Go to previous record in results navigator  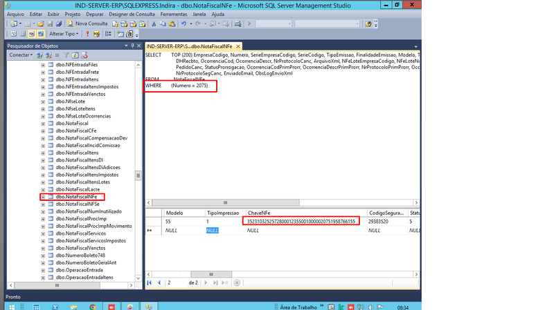click(159, 282)
